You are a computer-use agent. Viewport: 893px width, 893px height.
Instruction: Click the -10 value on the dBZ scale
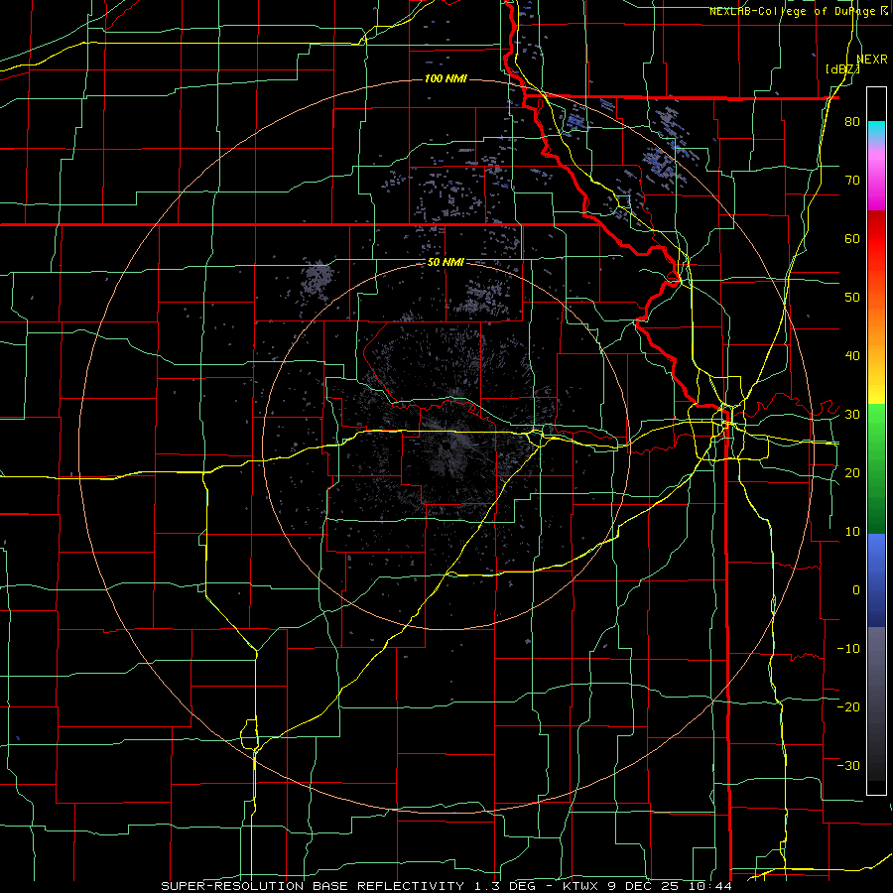coord(848,648)
